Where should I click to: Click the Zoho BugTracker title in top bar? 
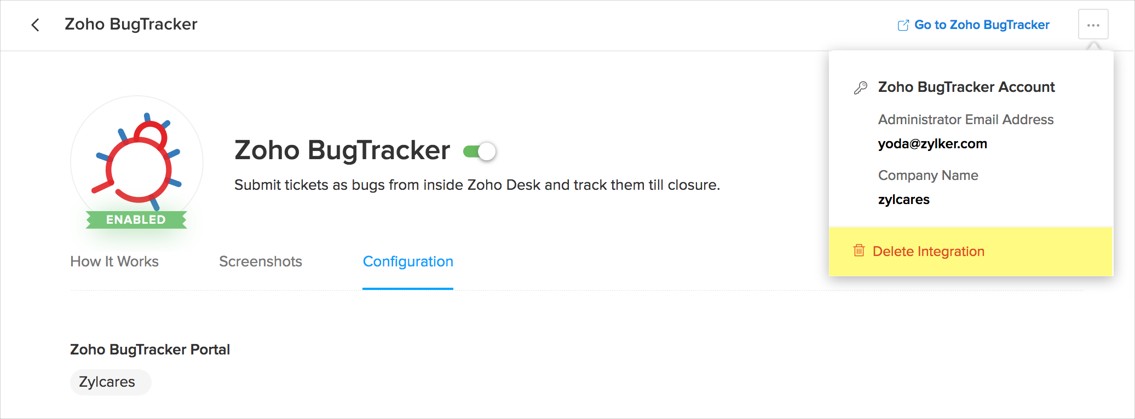click(x=131, y=24)
